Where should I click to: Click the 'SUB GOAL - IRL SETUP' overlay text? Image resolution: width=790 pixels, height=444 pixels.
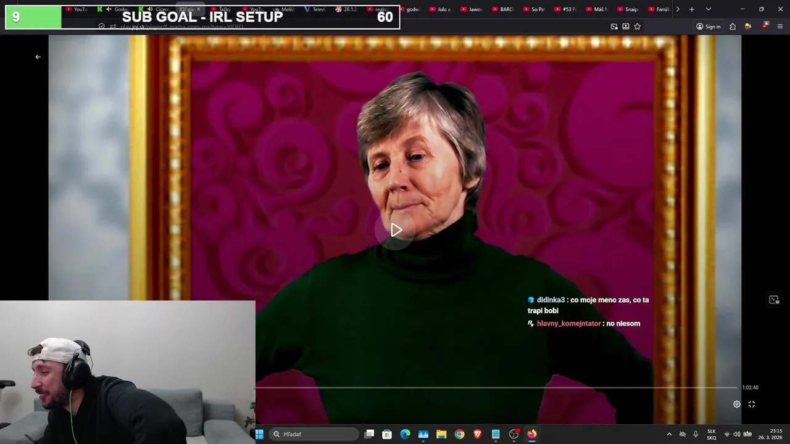click(202, 17)
